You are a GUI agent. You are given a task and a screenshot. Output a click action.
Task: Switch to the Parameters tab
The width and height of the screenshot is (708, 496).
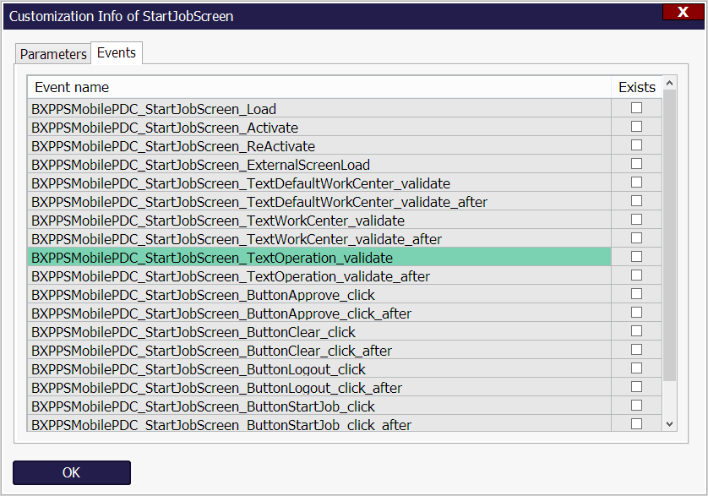pos(53,54)
